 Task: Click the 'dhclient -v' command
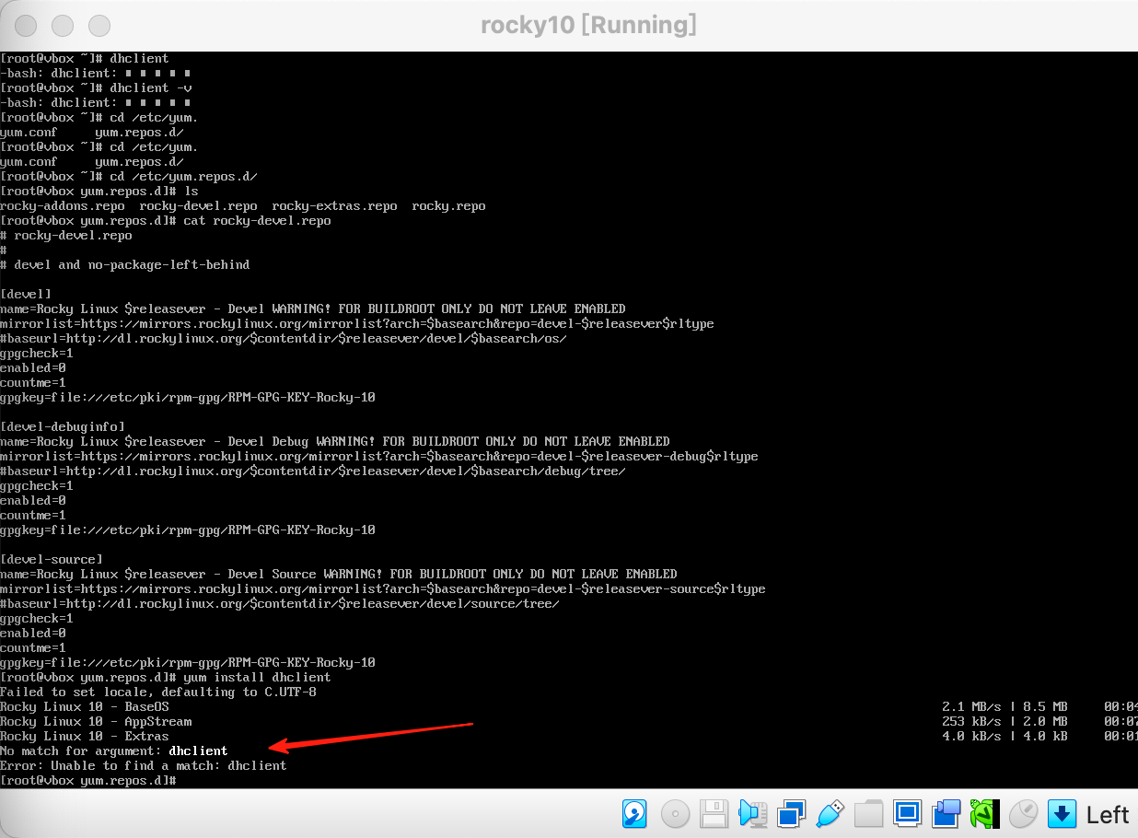tap(151, 87)
